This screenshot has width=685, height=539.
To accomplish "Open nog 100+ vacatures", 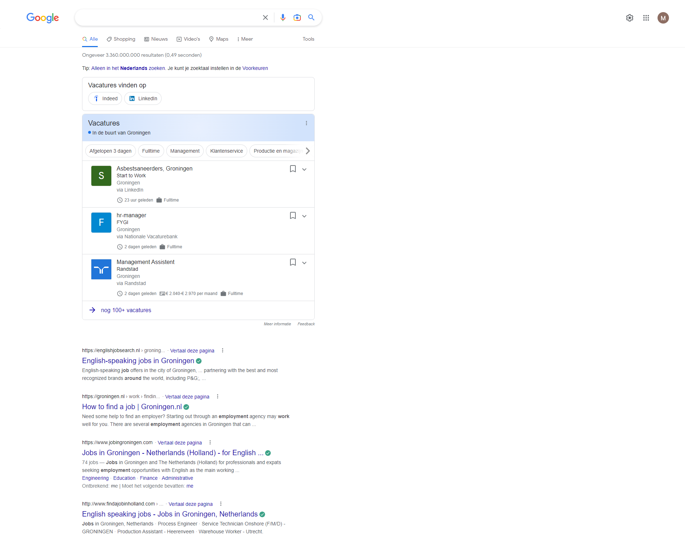I will click(x=126, y=310).
